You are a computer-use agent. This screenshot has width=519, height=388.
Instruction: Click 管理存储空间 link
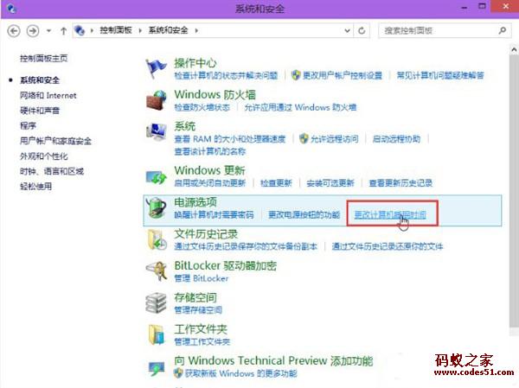click(x=198, y=310)
